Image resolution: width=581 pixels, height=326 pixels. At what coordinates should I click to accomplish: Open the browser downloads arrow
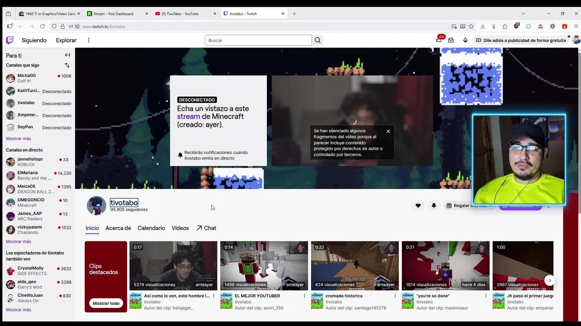[x=483, y=26]
